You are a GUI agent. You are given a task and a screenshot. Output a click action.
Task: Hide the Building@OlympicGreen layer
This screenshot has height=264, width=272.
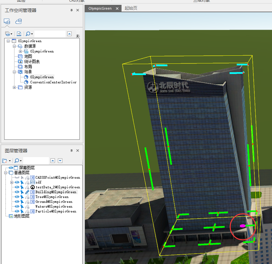(x=17, y=192)
